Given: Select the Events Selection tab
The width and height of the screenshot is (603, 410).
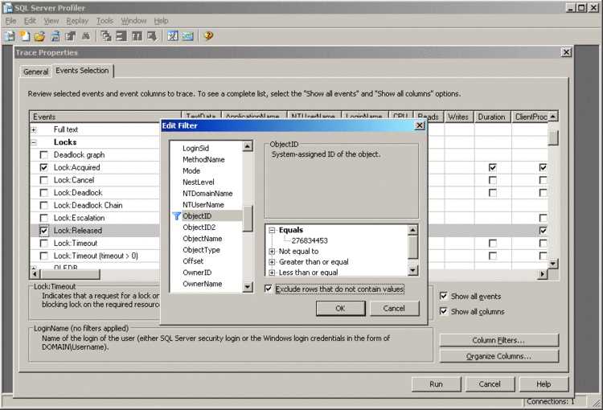Looking at the screenshot, I should pos(82,71).
